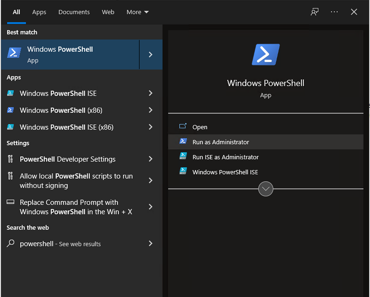Click the circular down-arrow for more actions
The image size is (370, 297).
click(x=266, y=189)
